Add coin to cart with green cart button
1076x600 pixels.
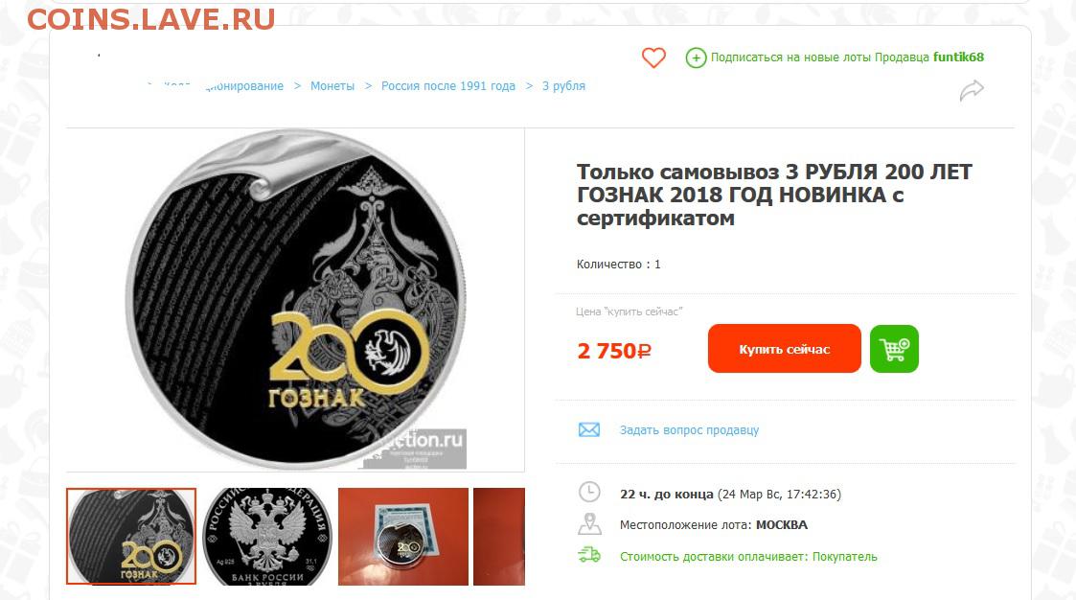tap(894, 349)
